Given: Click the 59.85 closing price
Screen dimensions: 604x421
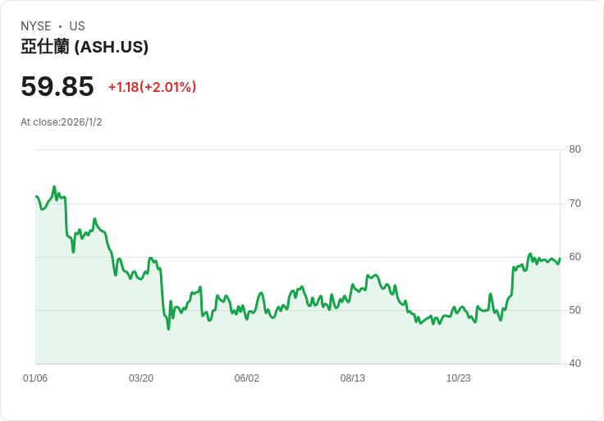Looking at the screenshot, I should point(57,86).
